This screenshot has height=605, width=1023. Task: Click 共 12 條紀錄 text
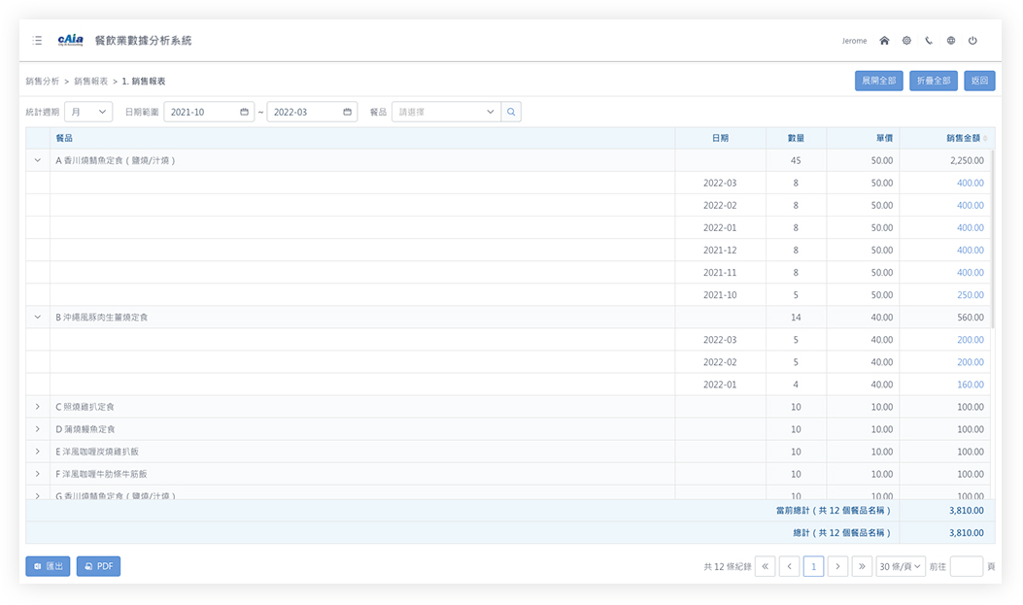pos(727,566)
